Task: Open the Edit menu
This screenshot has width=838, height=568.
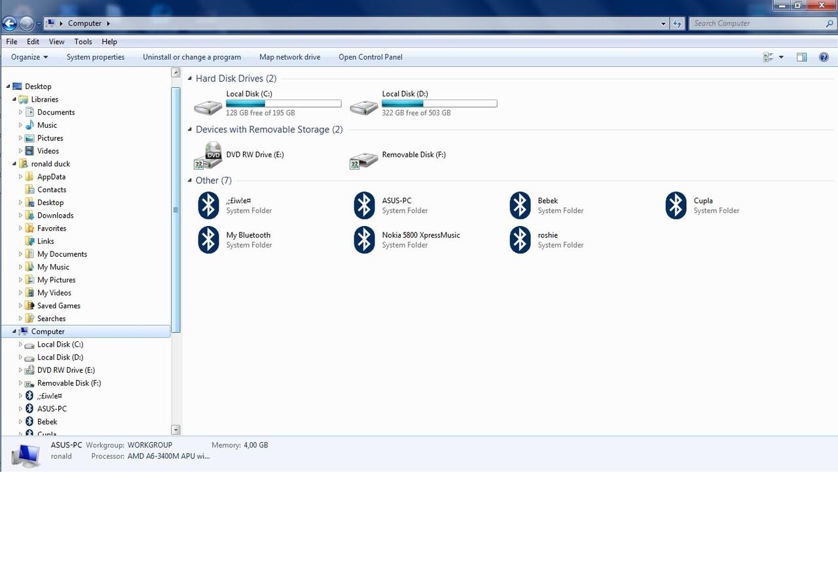Action: pyautogui.click(x=33, y=41)
